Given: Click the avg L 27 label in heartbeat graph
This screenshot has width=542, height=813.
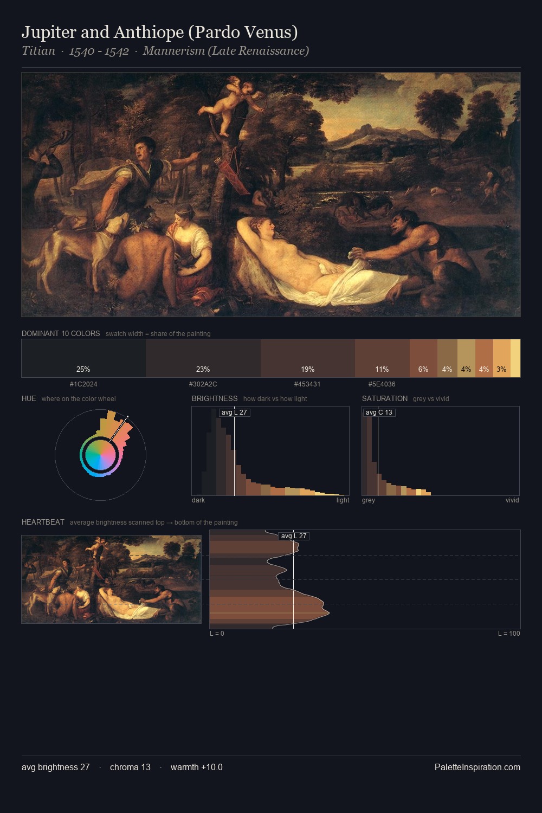Looking at the screenshot, I should tap(294, 536).
